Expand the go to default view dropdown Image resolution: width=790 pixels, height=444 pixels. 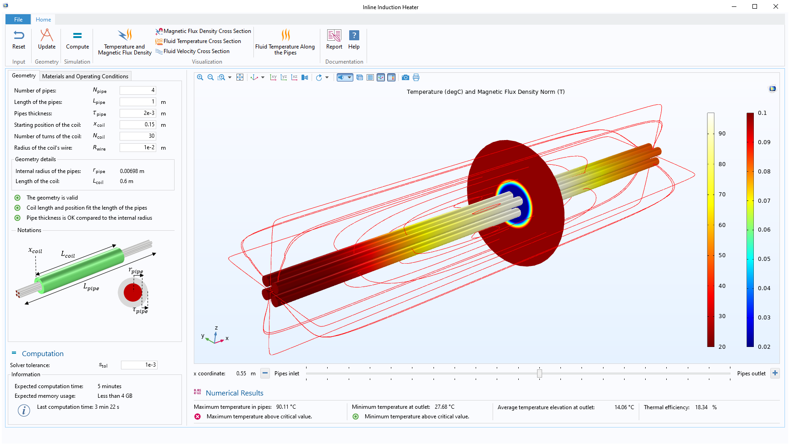click(263, 77)
